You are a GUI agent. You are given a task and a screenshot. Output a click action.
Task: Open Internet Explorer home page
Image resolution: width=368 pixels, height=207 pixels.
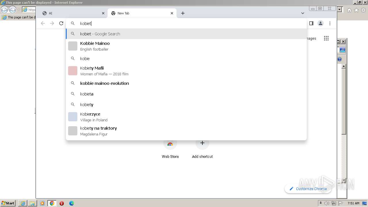[349, 10]
